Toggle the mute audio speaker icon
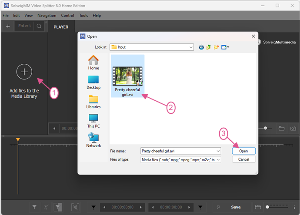 pyautogui.click(x=75, y=207)
